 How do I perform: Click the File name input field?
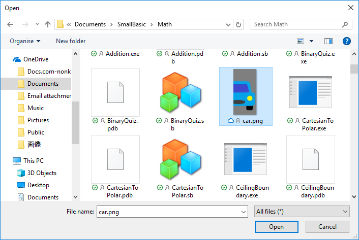pyautogui.click(x=172, y=212)
